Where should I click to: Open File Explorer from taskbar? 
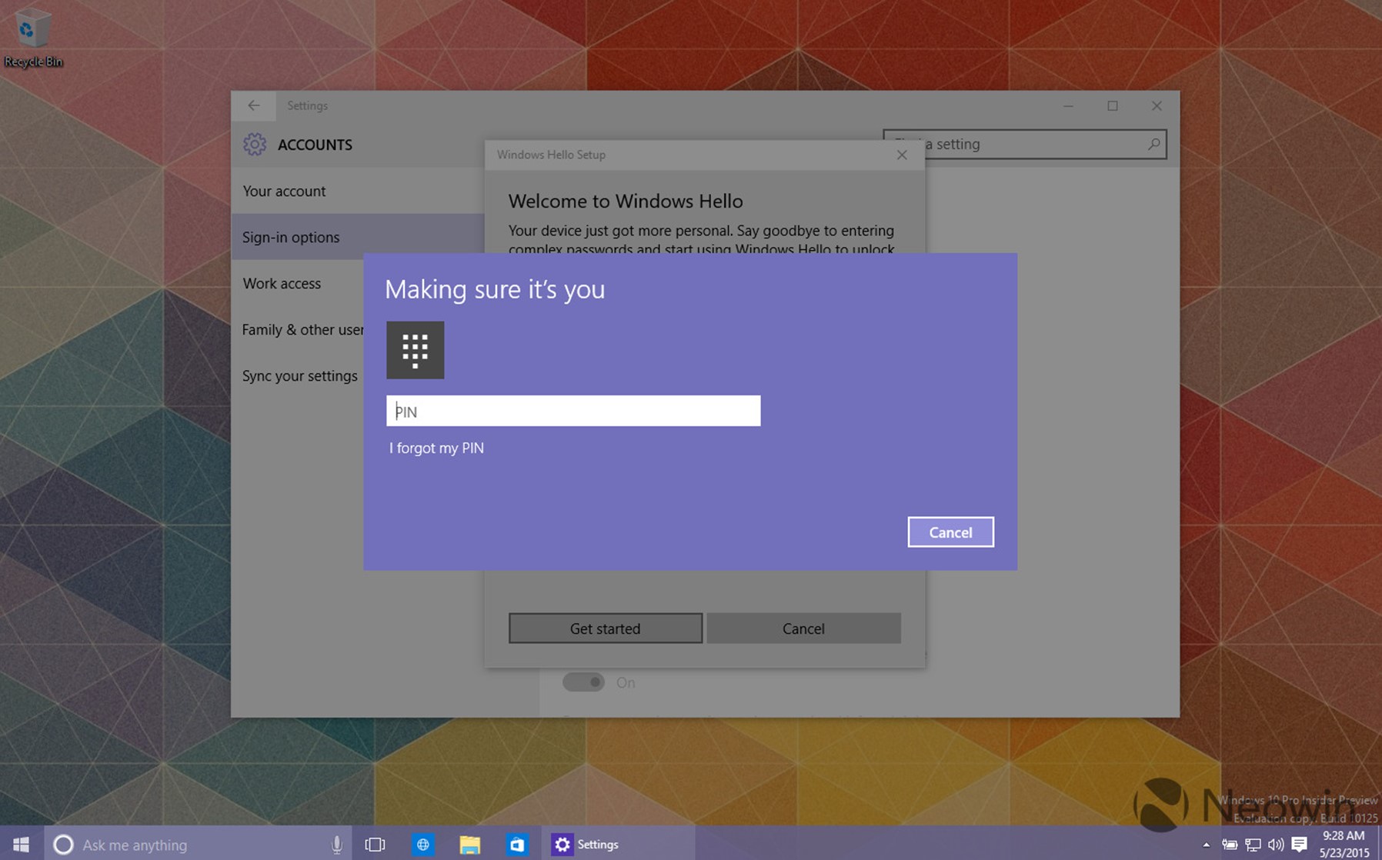point(469,844)
